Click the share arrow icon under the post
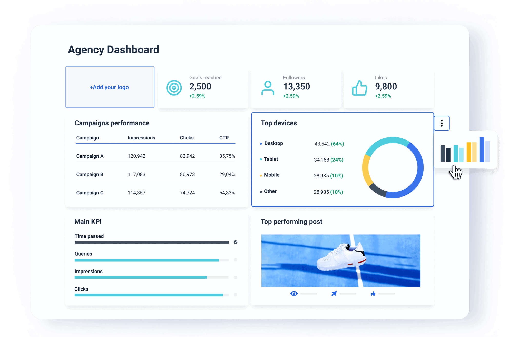 pos(334,293)
